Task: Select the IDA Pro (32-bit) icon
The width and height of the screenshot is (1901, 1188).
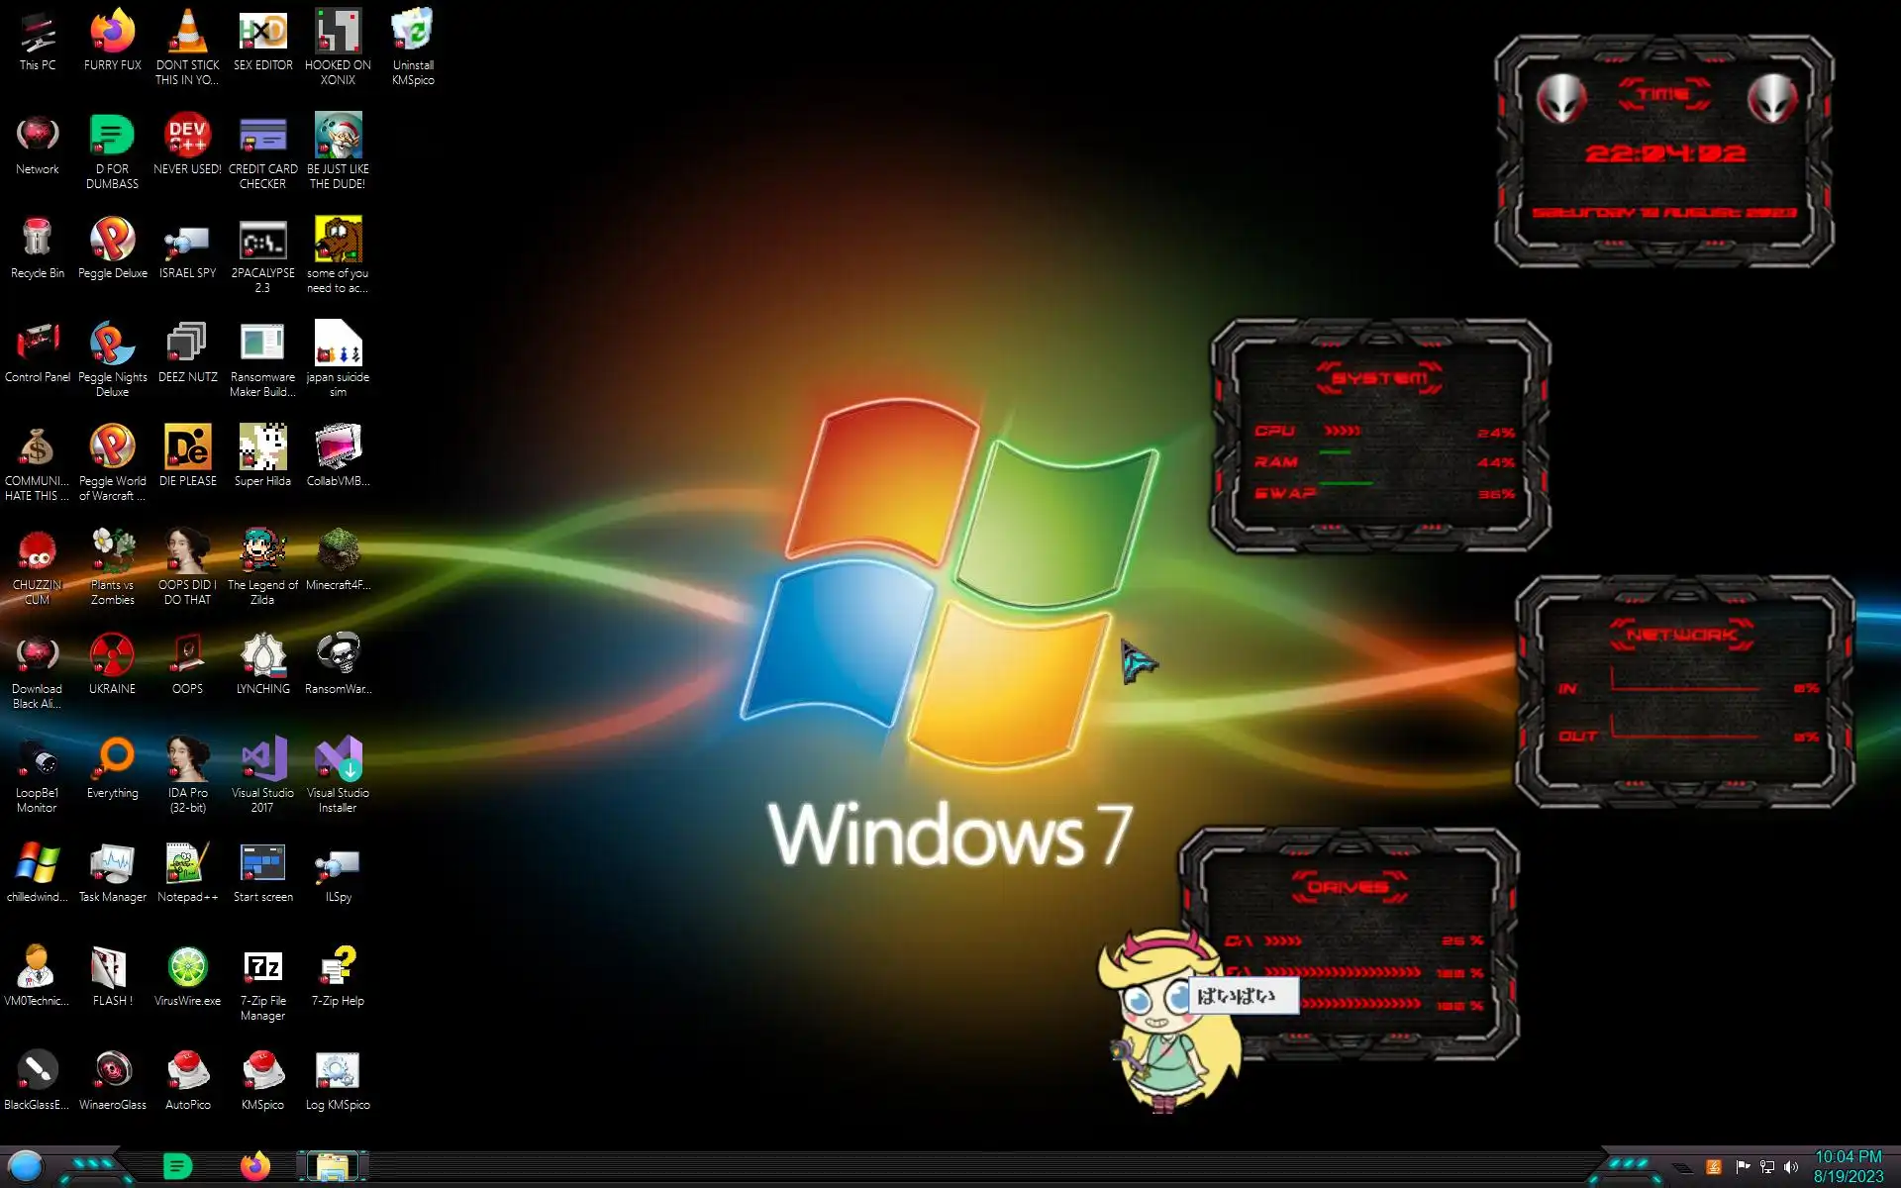Action: pos(187,759)
